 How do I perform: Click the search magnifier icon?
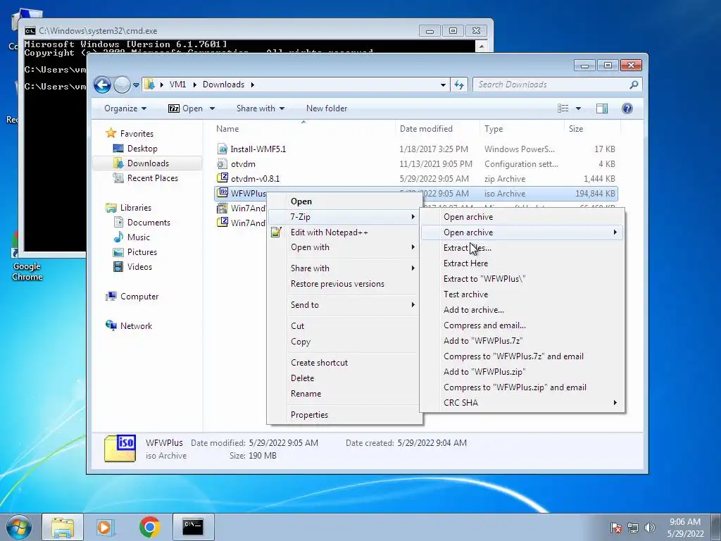point(634,85)
